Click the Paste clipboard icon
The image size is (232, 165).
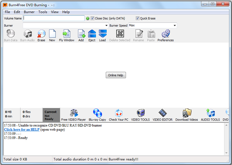(151, 34)
